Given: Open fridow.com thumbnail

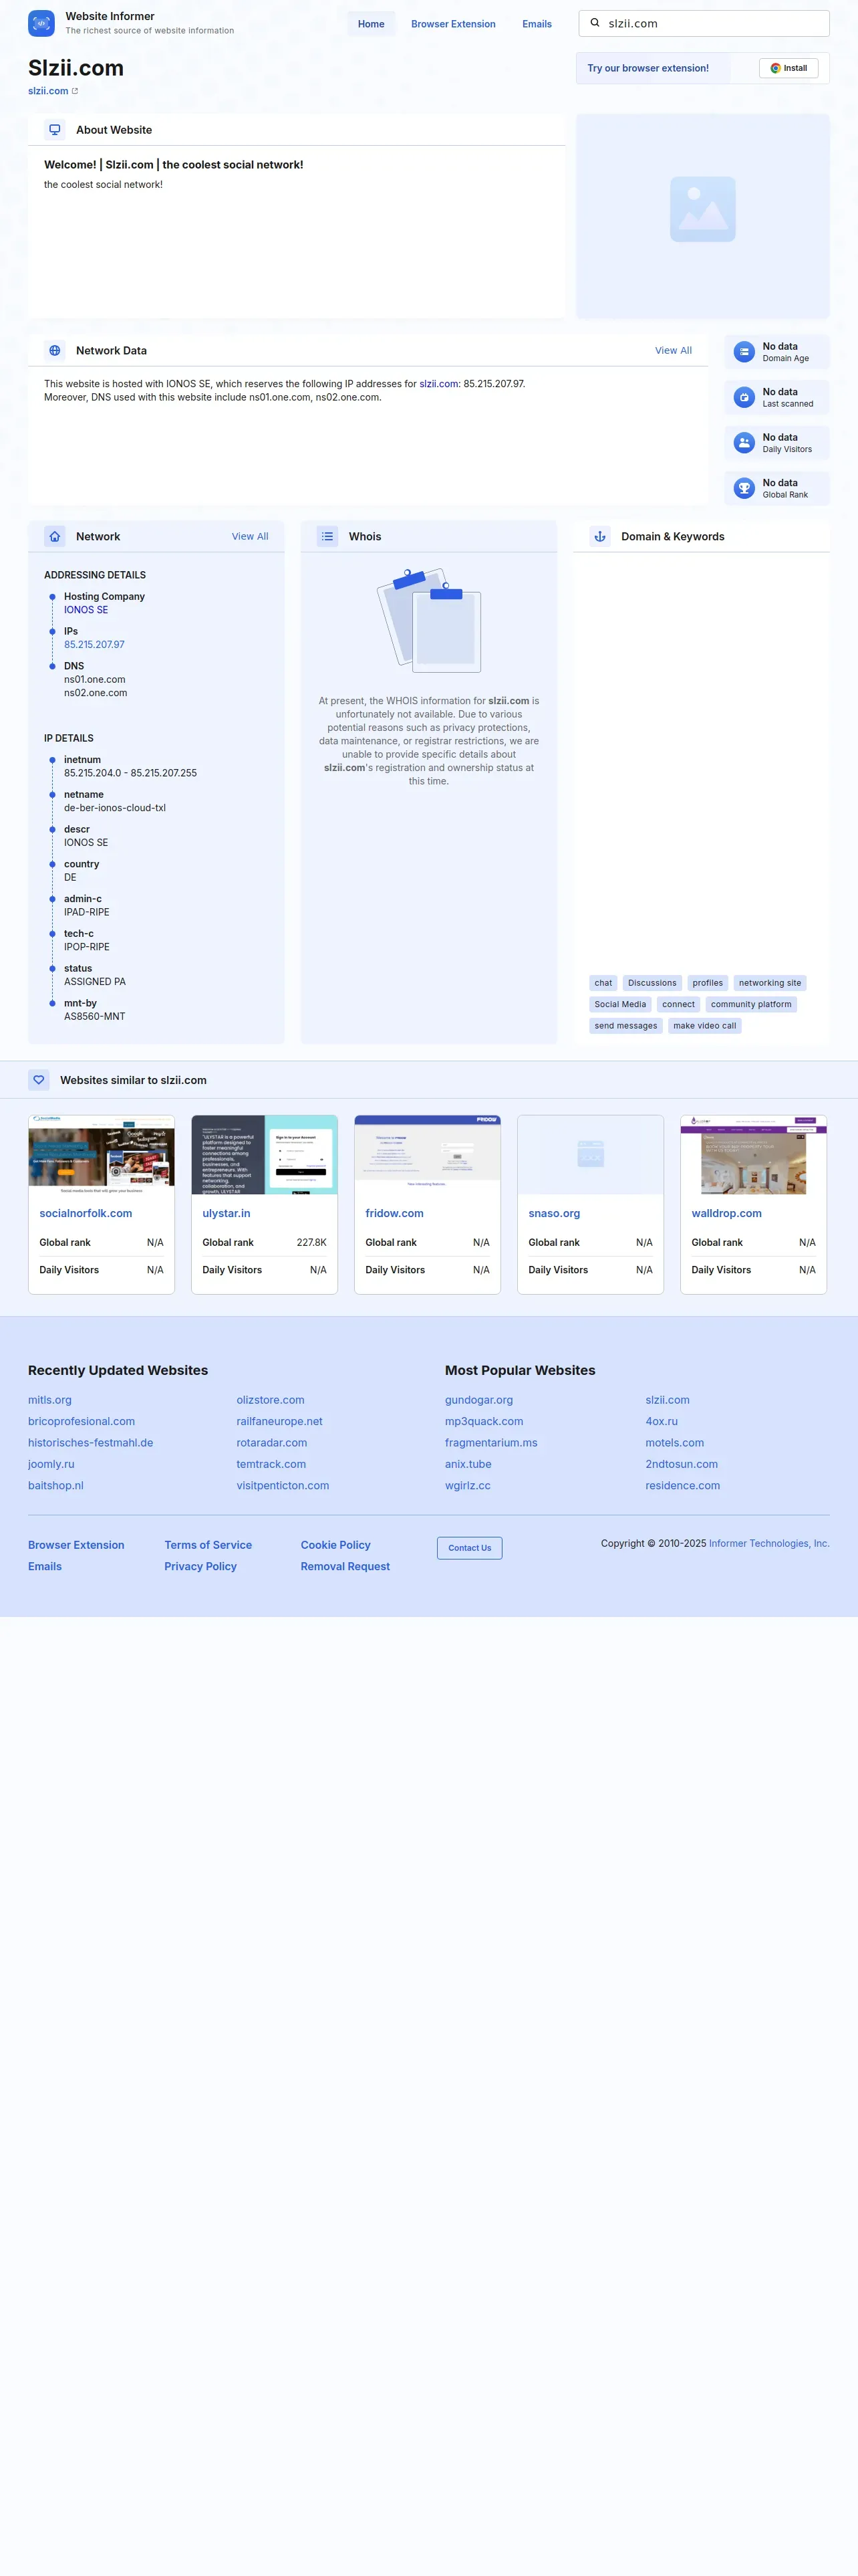Looking at the screenshot, I should point(428,1155).
